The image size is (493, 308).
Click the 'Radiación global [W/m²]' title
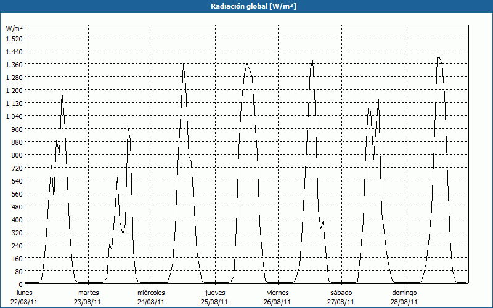click(x=253, y=6)
